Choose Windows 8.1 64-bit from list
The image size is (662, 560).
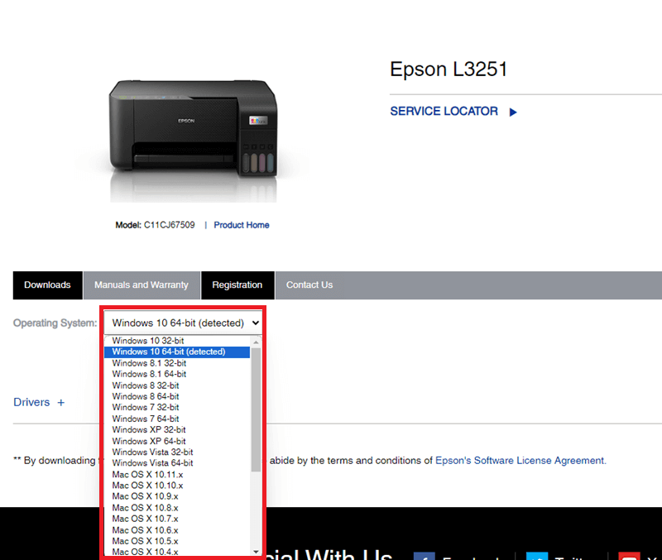pos(177,374)
